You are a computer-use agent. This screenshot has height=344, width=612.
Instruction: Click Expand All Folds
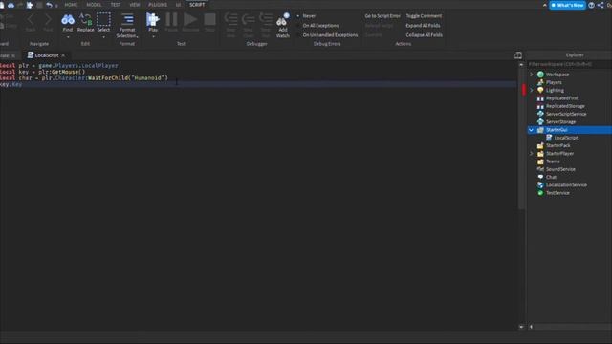(x=423, y=26)
